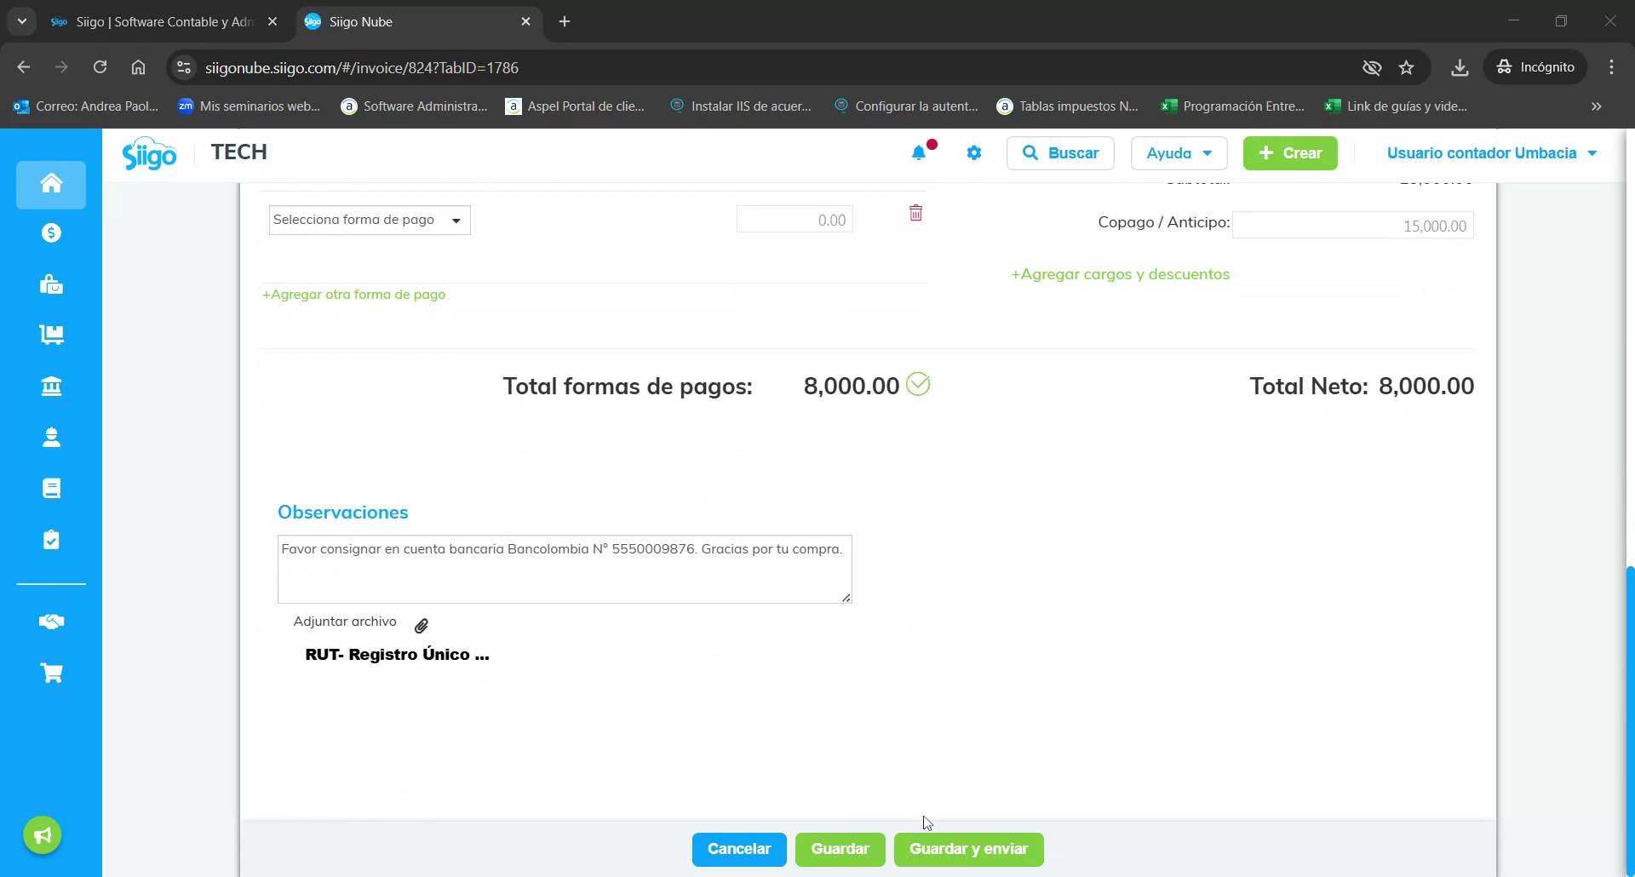Select the money/payments sidebar icon

point(51,232)
